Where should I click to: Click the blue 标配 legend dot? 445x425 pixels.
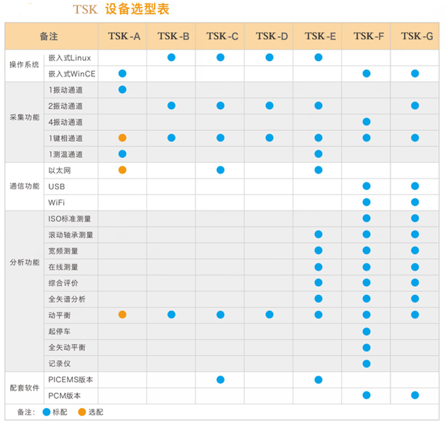point(46,411)
